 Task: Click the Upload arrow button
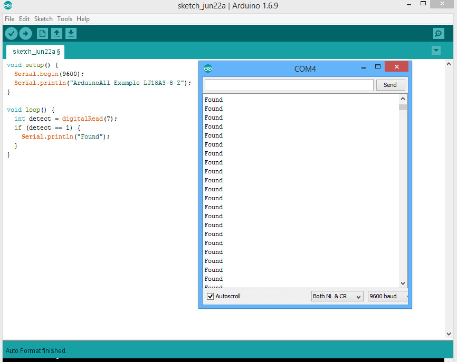pos(26,34)
